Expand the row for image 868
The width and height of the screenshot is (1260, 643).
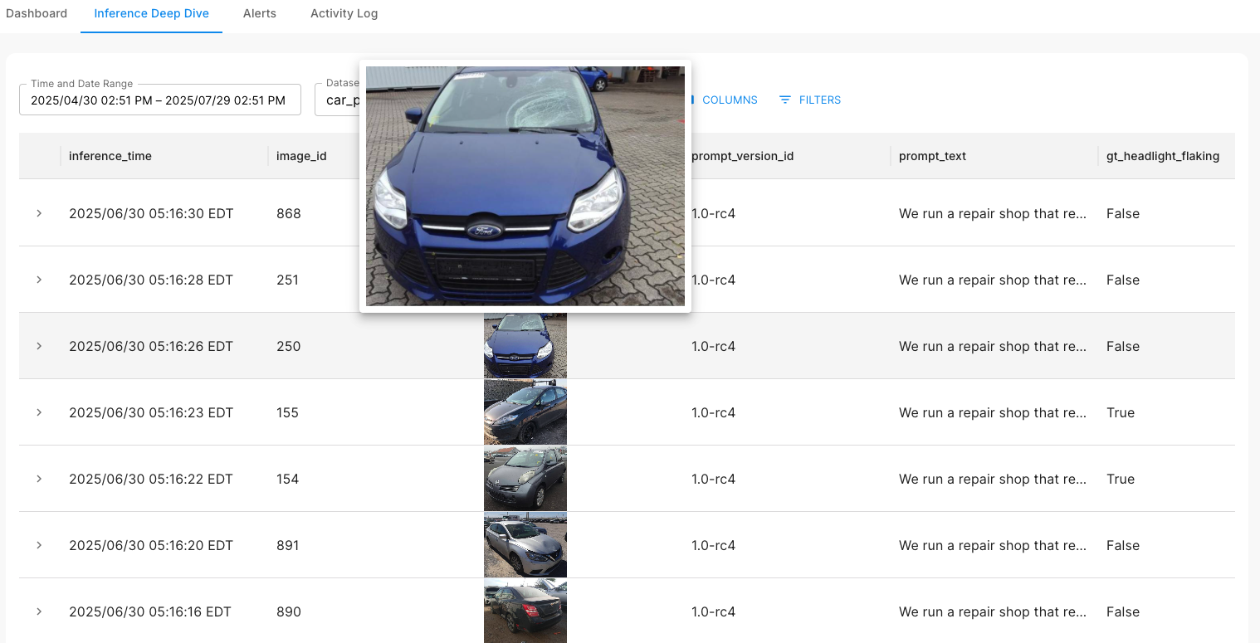coord(39,213)
